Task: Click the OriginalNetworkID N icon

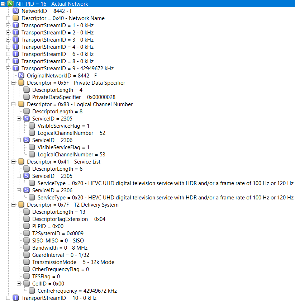Action: click(21, 75)
